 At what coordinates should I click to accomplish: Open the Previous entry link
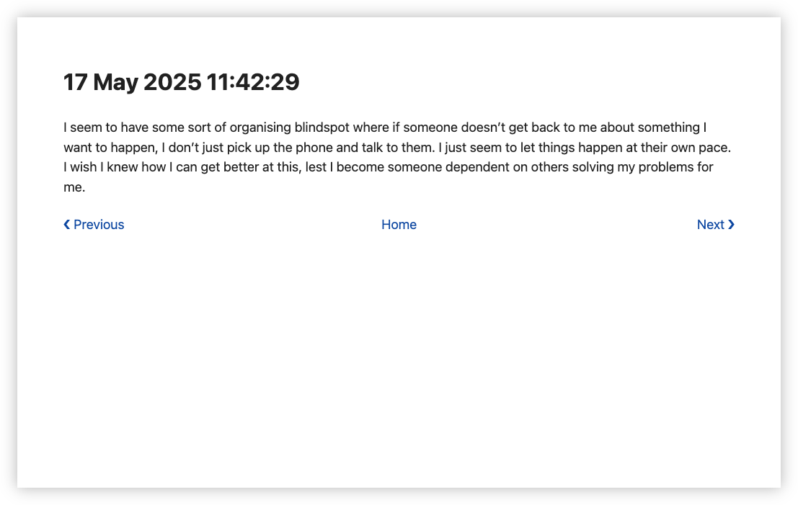[94, 224]
